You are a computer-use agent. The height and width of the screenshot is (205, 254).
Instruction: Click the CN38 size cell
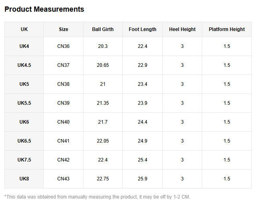(x=63, y=84)
